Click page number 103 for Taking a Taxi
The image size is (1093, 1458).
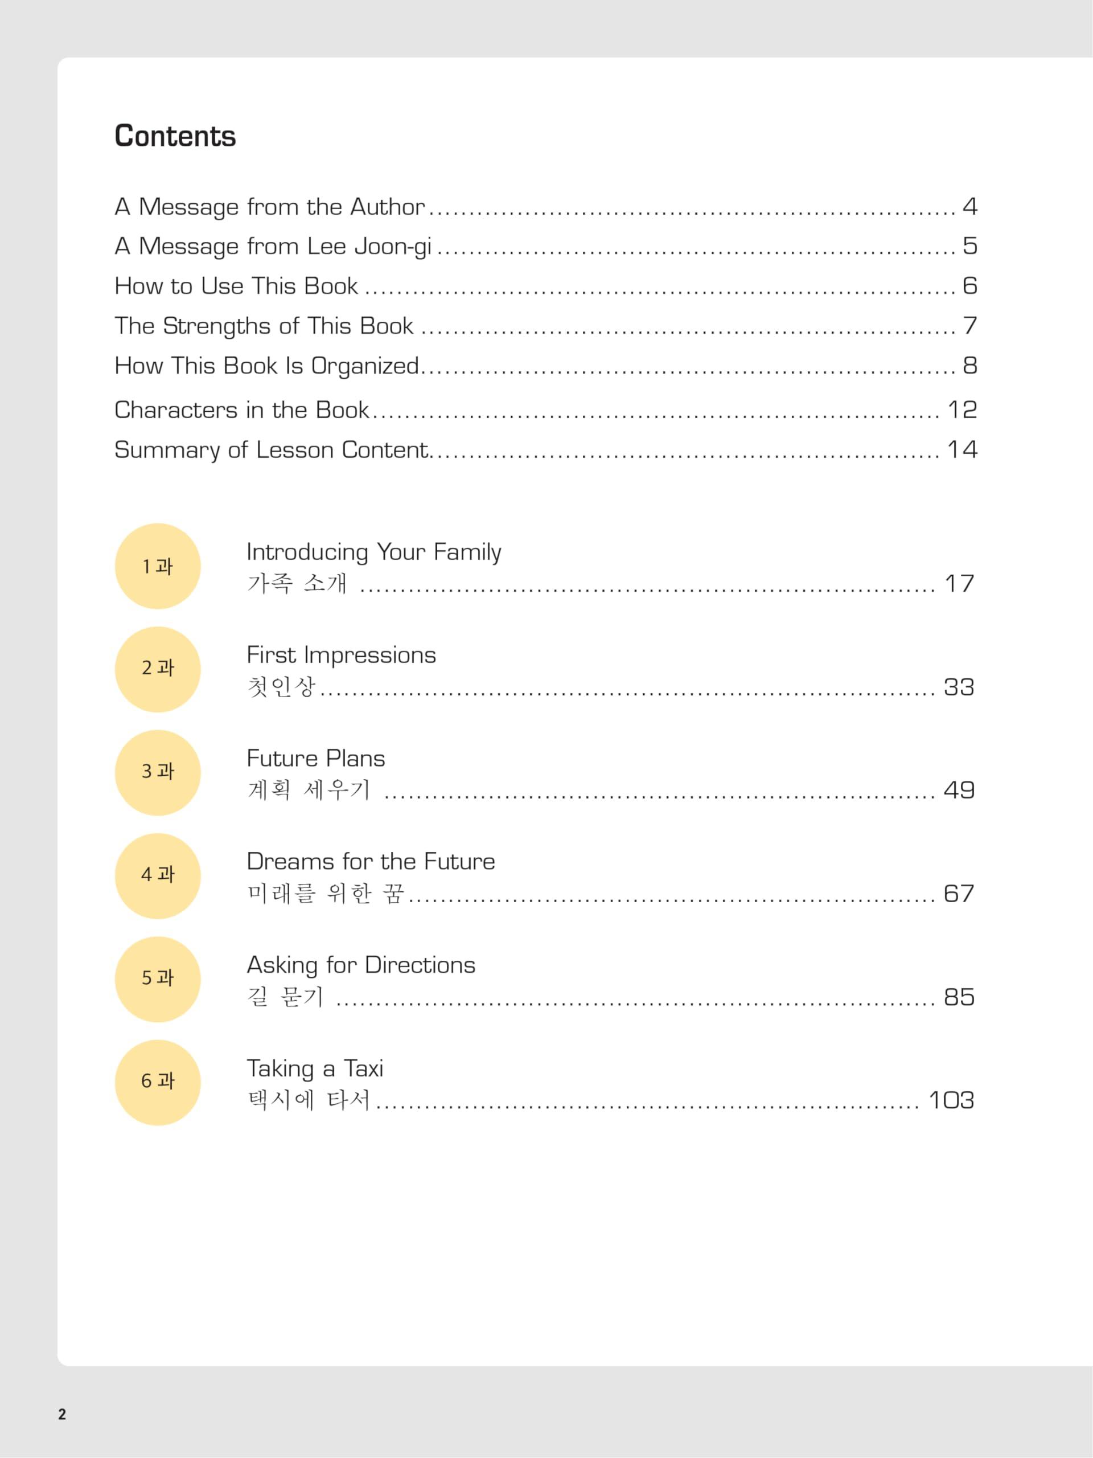pos(951,1100)
